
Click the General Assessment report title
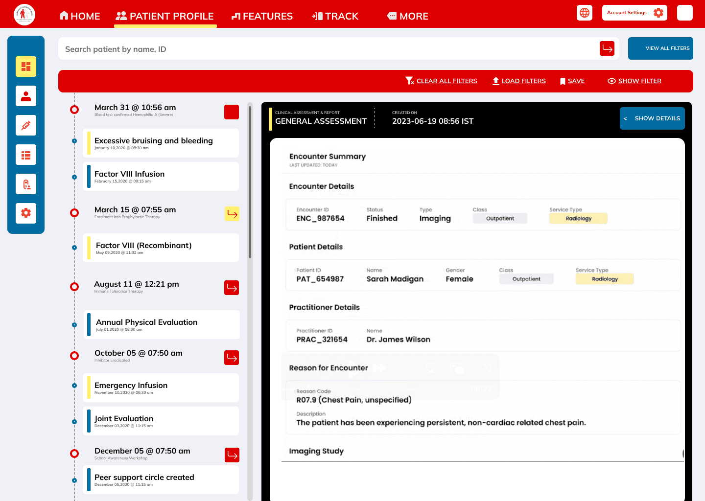click(321, 121)
